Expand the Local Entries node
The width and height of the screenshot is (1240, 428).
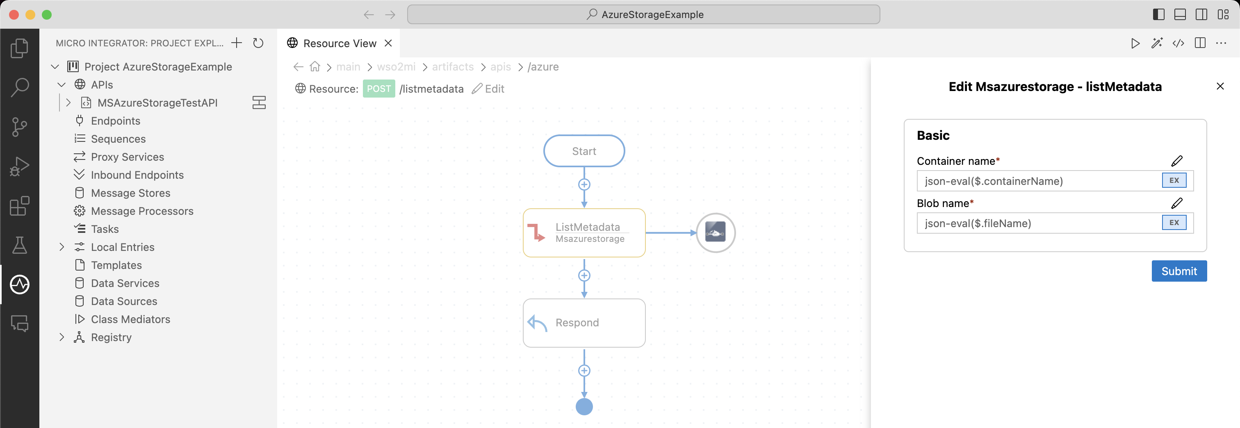62,247
